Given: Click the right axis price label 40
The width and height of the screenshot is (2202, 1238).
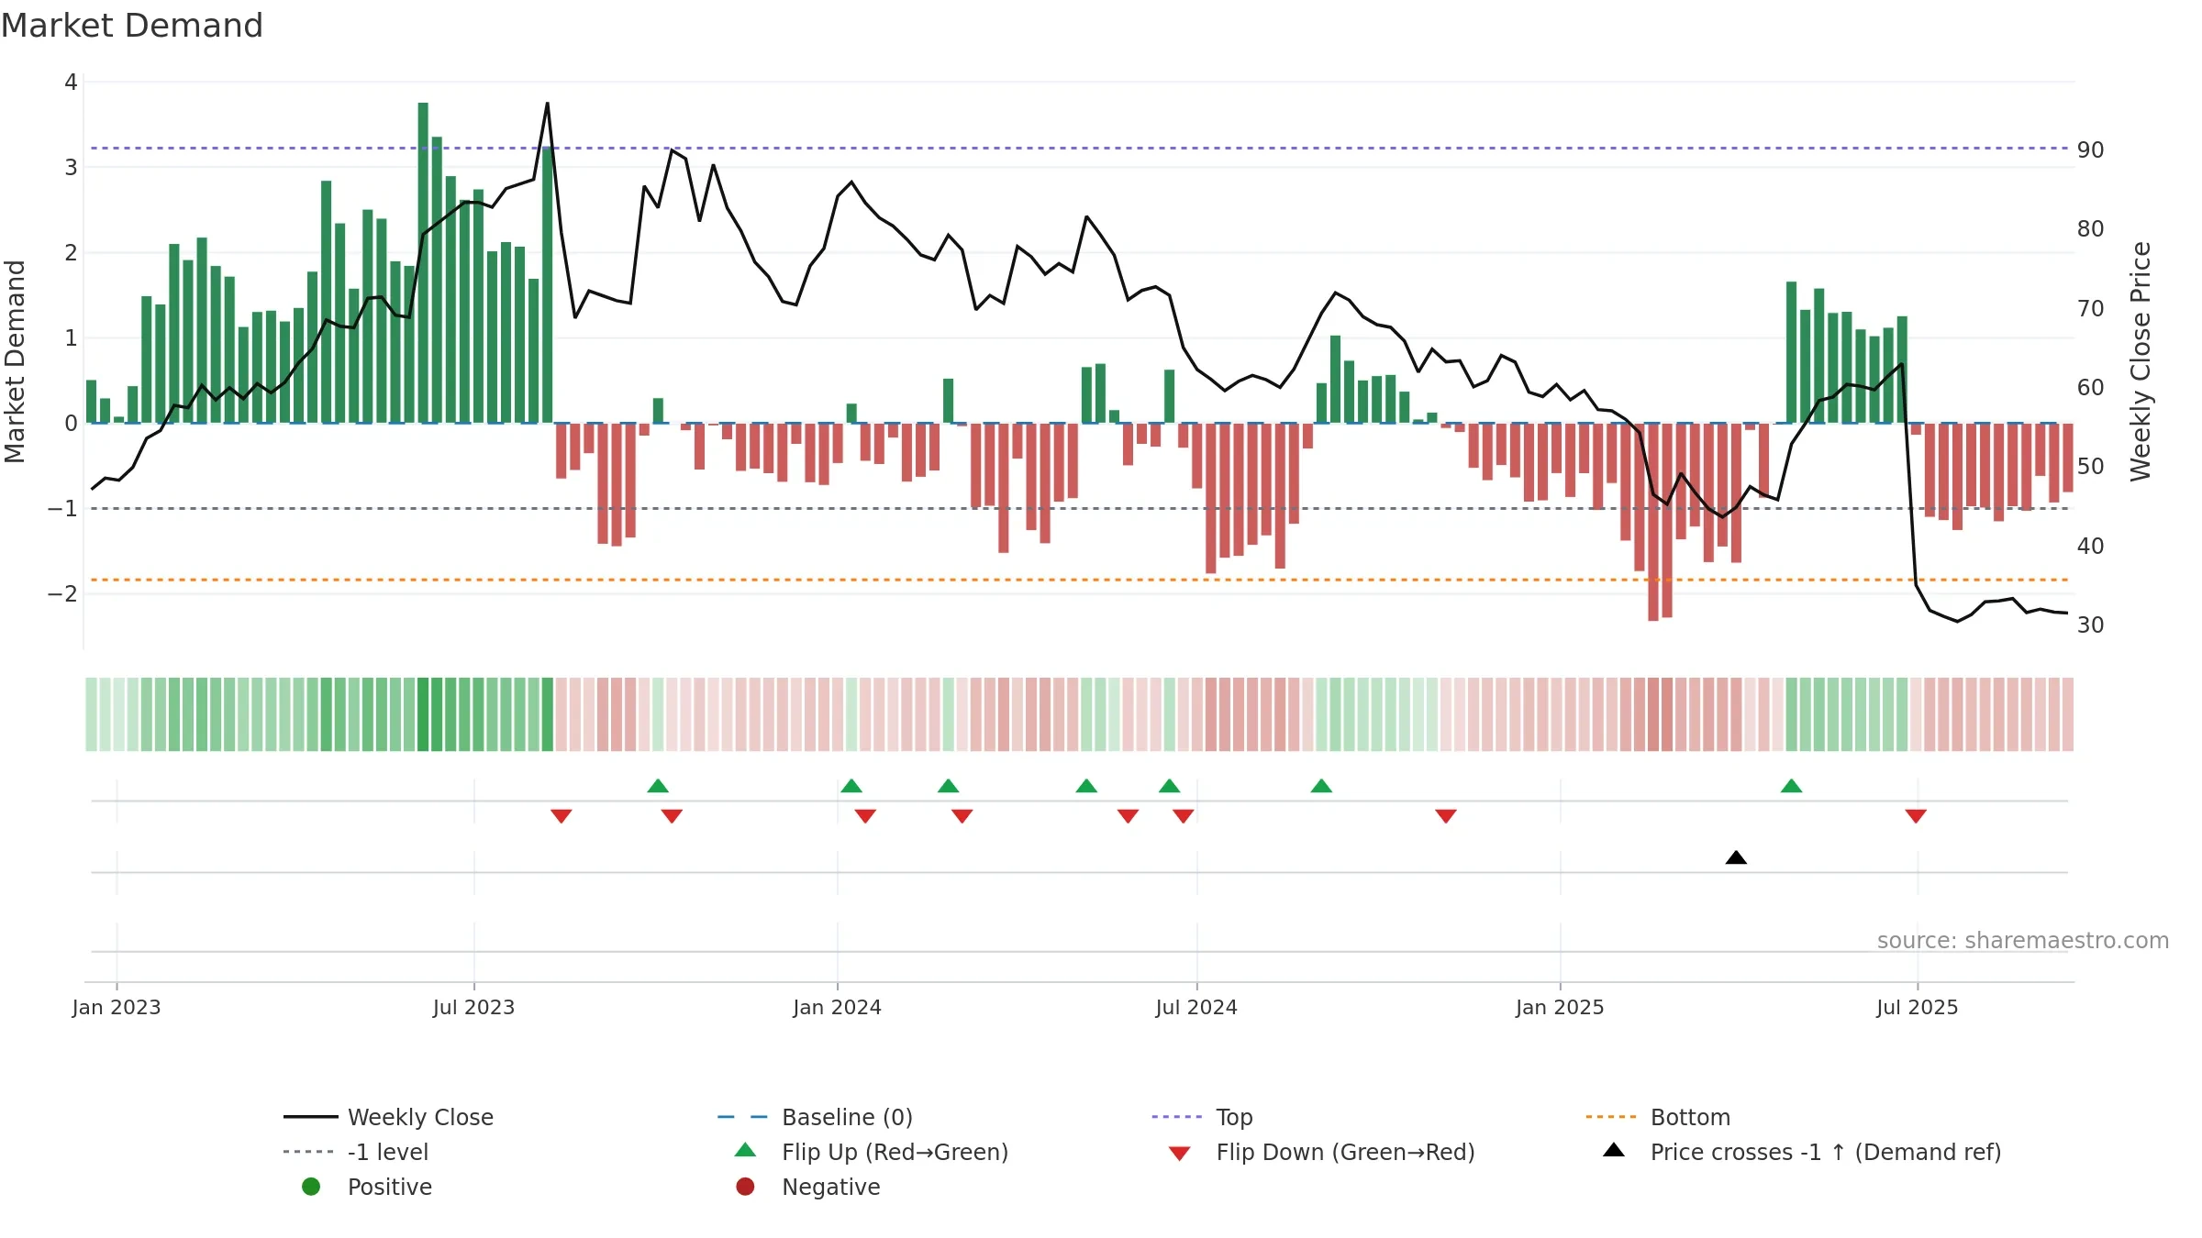Looking at the screenshot, I should (2091, 546).
